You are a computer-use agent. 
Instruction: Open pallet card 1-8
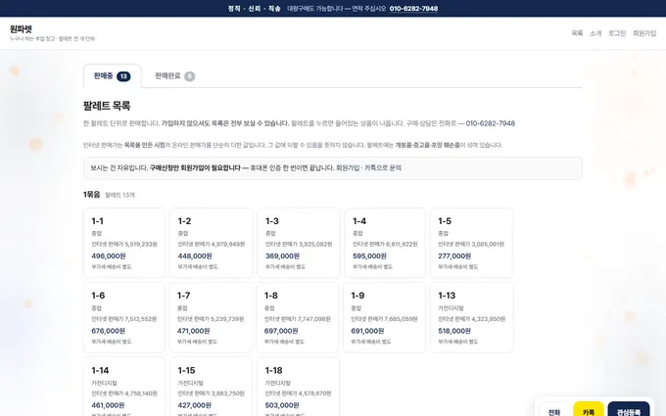click(298, 317)
